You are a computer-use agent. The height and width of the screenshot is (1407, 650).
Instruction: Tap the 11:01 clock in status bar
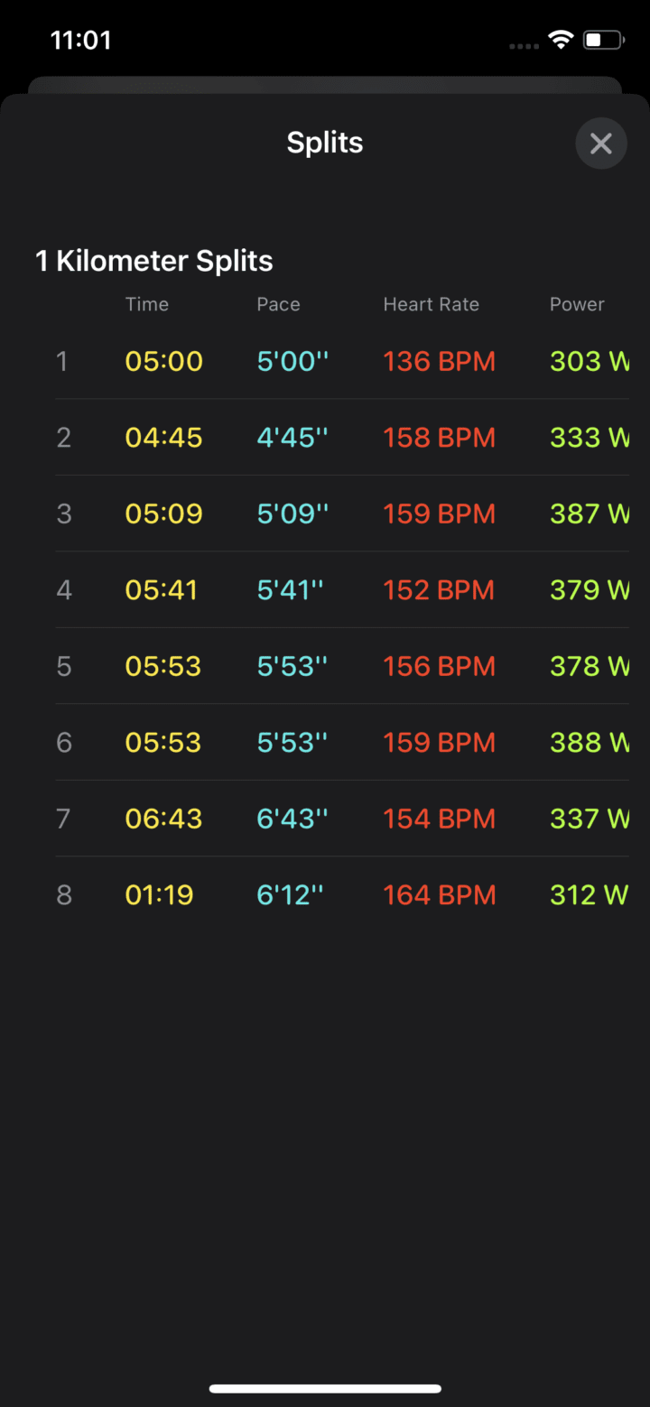click(x=80, y=41)
